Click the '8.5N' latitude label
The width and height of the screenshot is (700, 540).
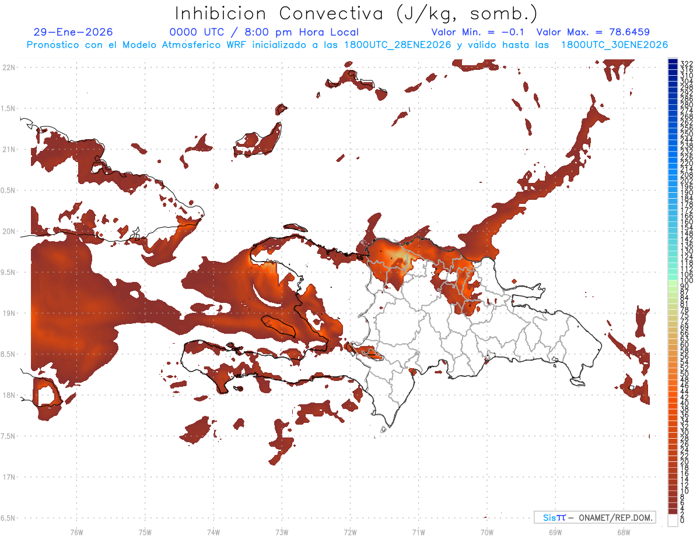coord(9,355)
